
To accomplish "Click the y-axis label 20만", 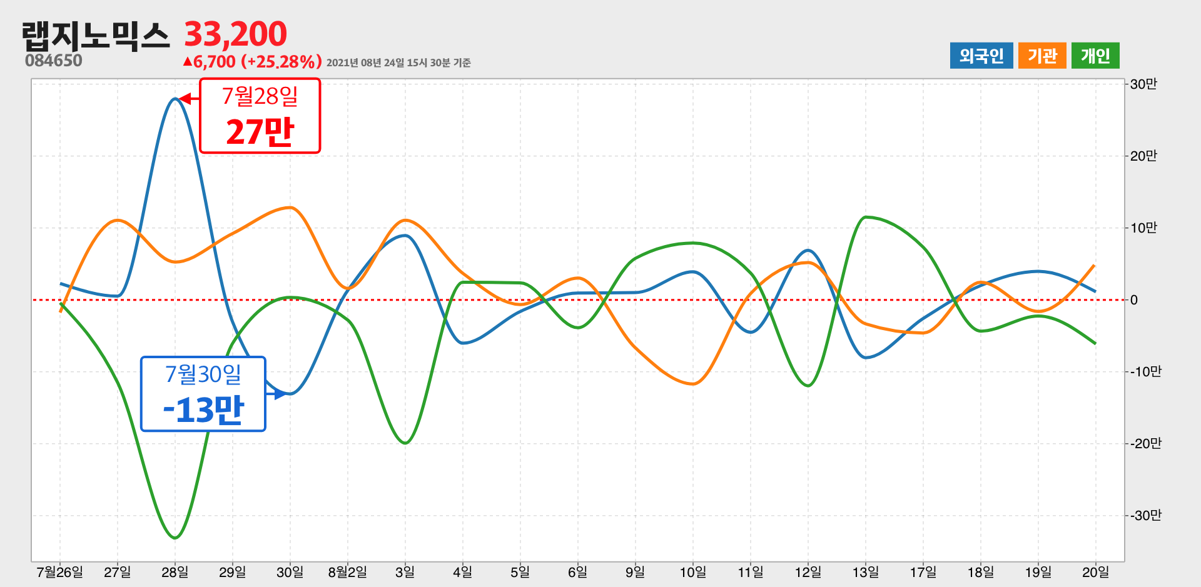I will [x=1143, y=156].
